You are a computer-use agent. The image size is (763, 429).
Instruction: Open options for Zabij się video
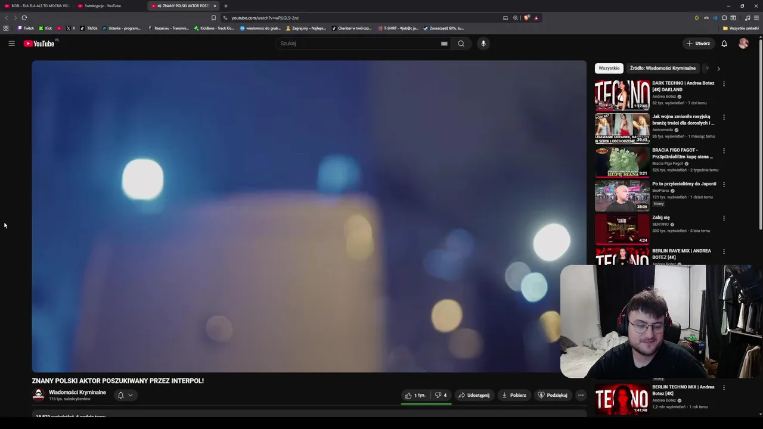[x=724, y=218]
